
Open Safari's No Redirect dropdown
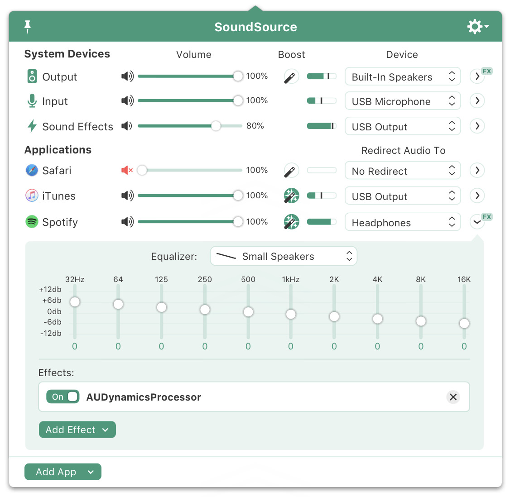[403, 170]
